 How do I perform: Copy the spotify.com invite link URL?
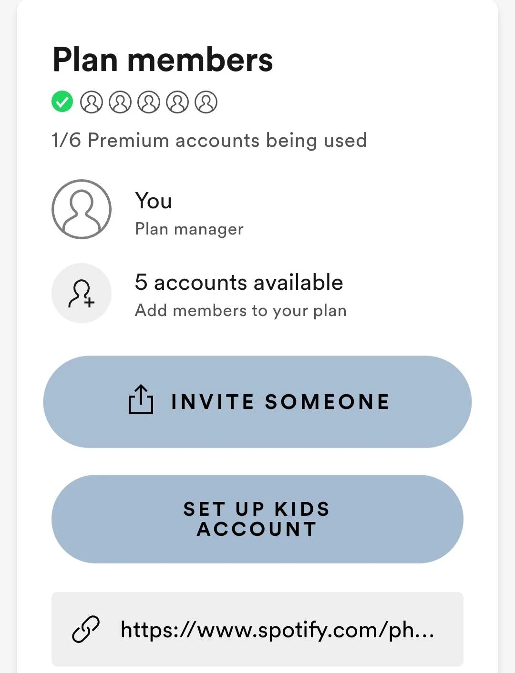tap(278, 630)
